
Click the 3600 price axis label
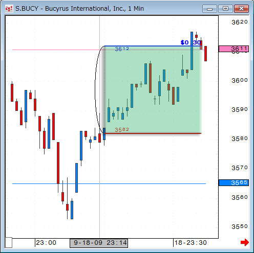240,80
